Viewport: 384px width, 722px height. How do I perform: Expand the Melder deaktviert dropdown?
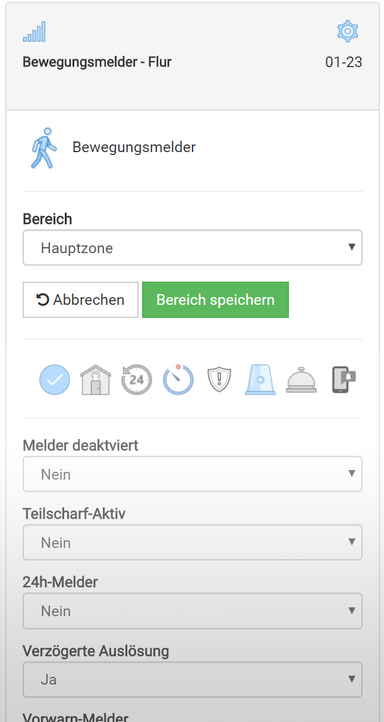[192, 474]
